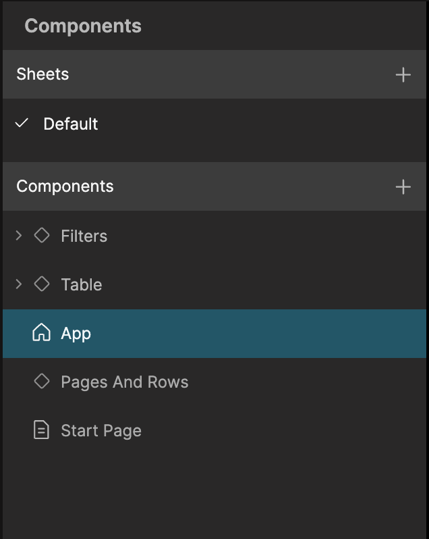
Task: Open the Start Page label
Action: point(101,430)
